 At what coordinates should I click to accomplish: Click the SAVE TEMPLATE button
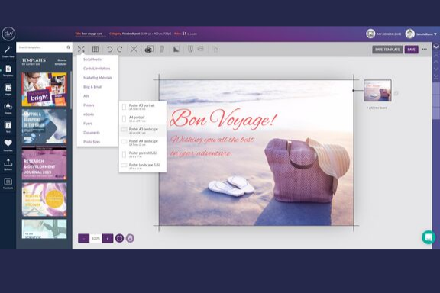(387, 50)
